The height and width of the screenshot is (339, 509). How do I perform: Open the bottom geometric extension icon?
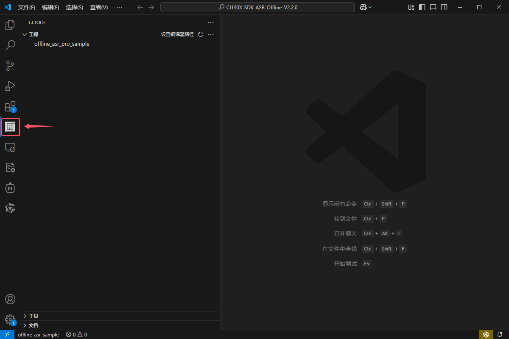[x=10, y=208]
